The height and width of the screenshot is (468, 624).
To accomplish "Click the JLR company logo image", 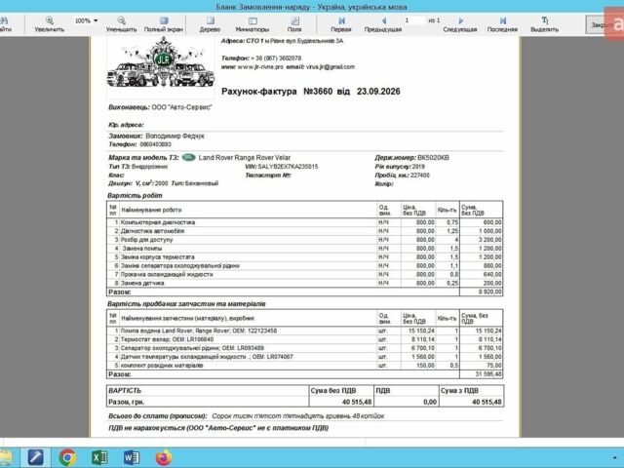I will click(x=161, y=62).
